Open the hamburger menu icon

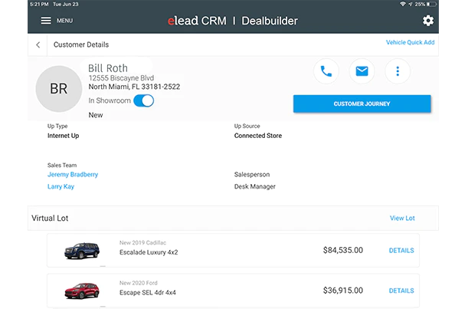(46, 21)
